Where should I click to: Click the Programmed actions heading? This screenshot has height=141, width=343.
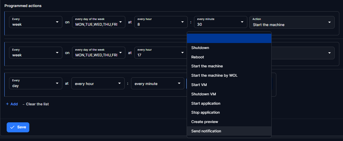click(23, 6)
